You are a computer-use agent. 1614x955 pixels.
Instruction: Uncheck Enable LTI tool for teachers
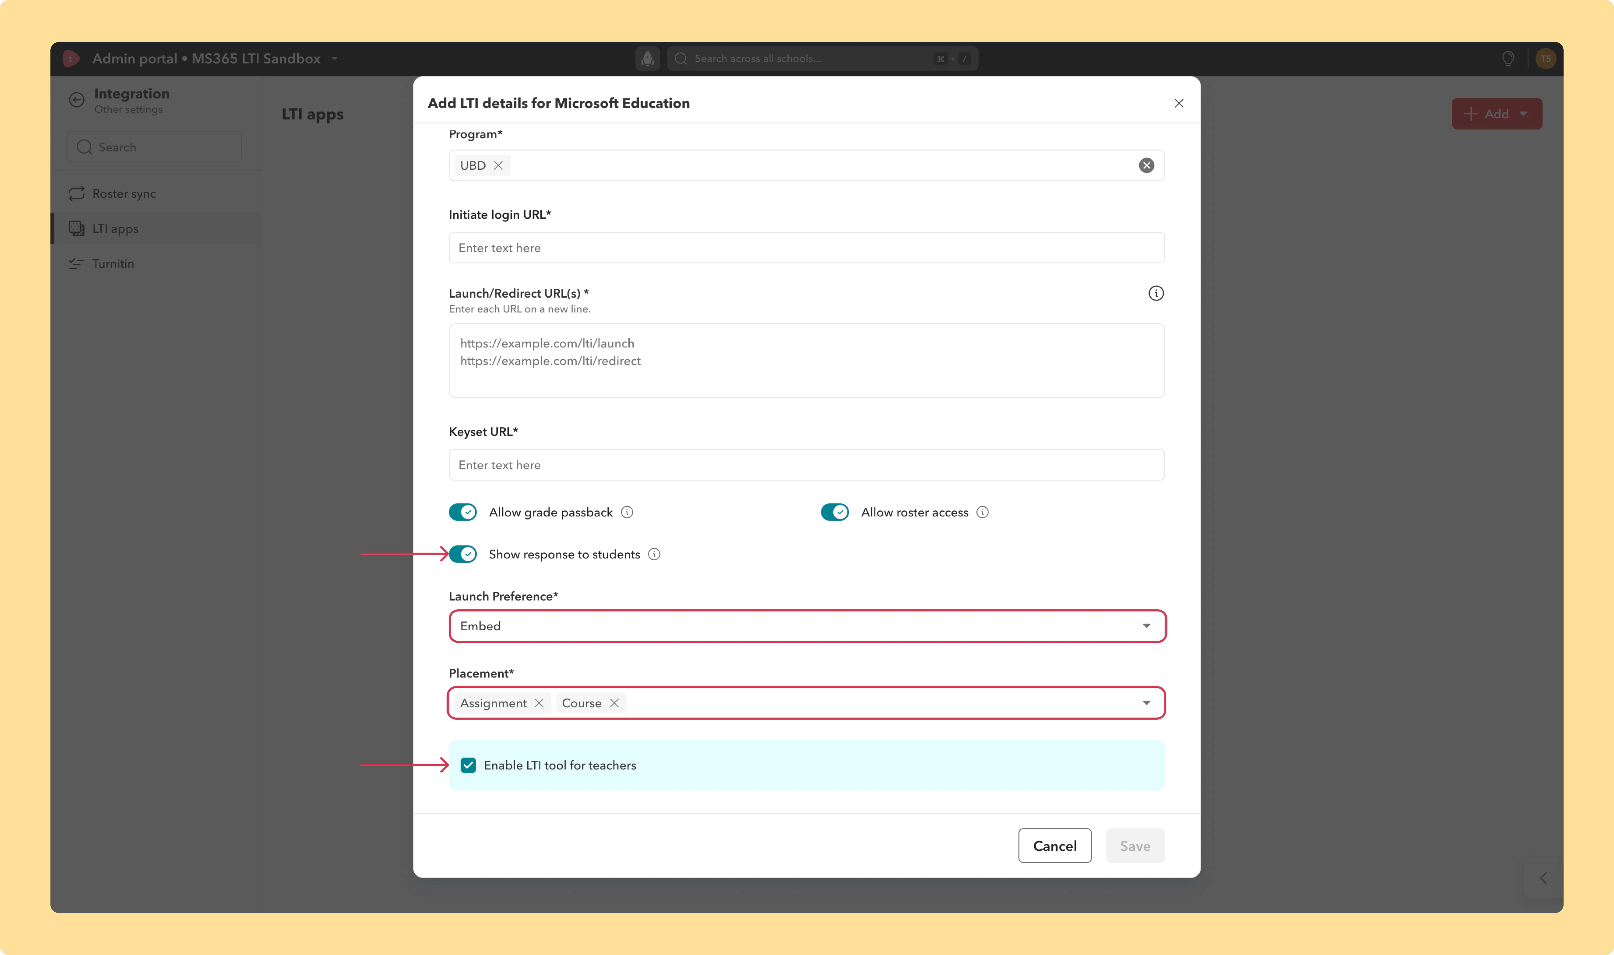tap(468, 765)
